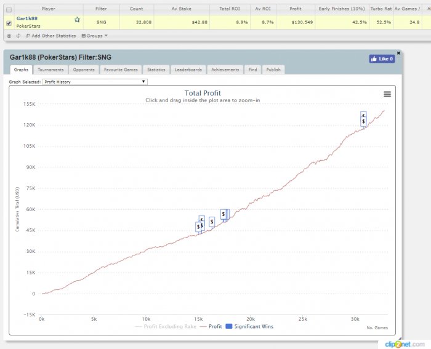Image resolution: width=431 pixels, height=349 pixels.
Task: Sort by the Av Stake column header
Action: tap(182, 9)
